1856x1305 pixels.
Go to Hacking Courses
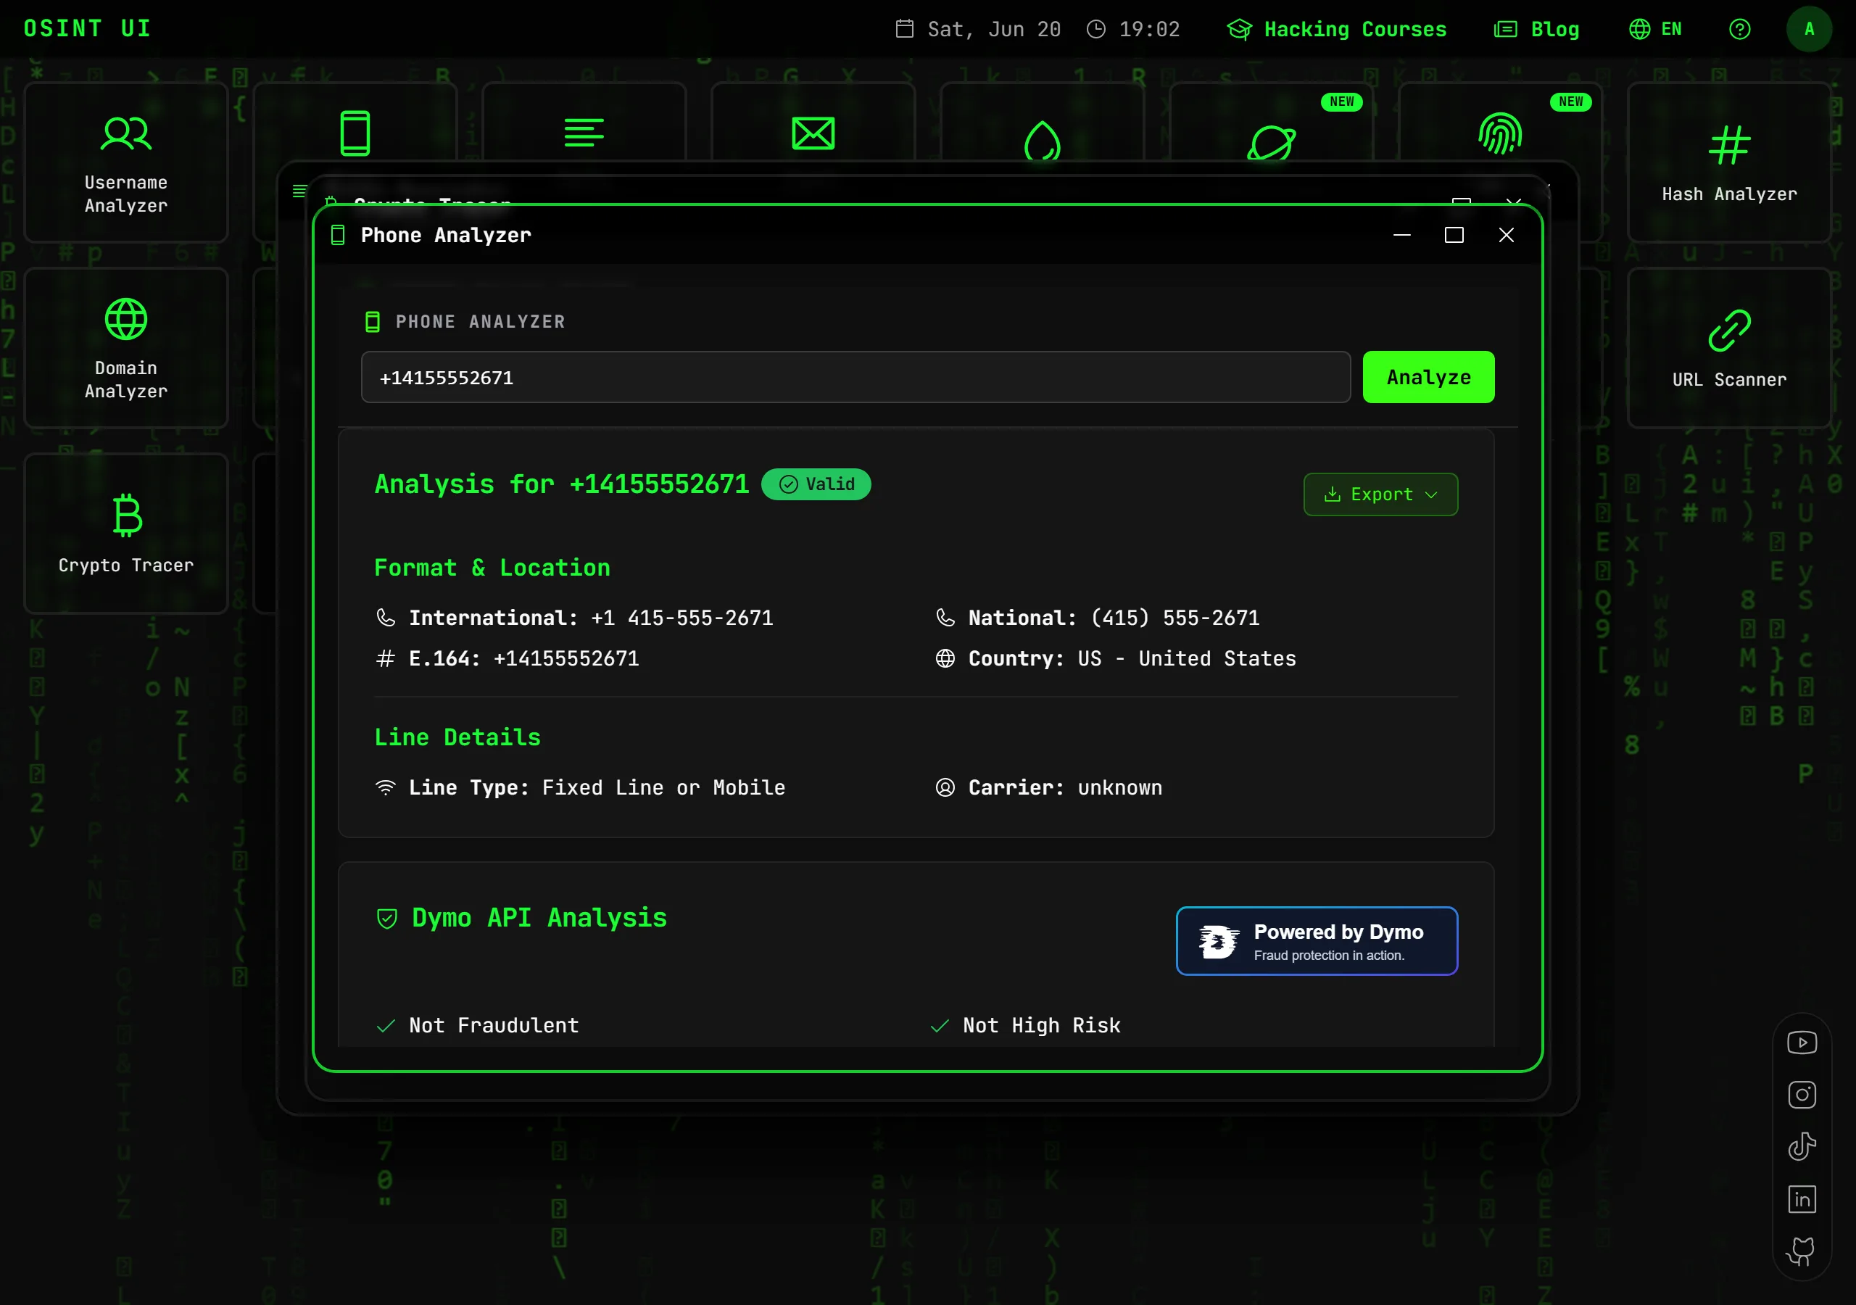tap(1336, 29)
